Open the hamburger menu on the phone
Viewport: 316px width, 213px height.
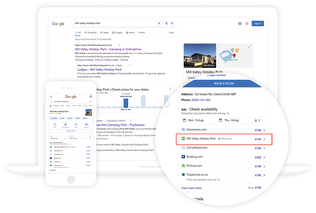(x=51, y=97)
